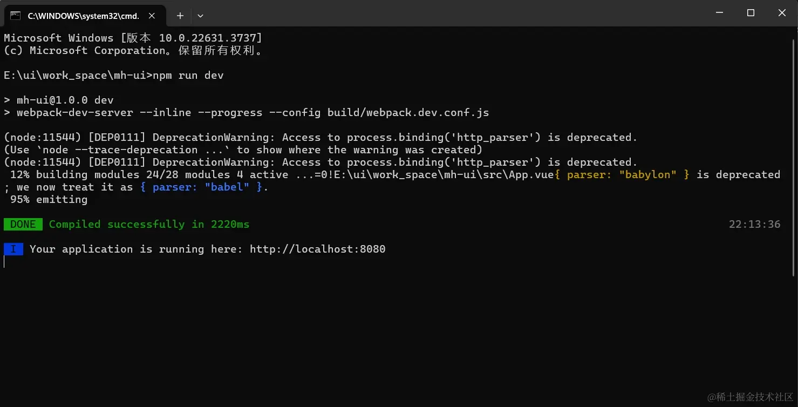The width and height of the screenshot is (798, 407).
Task: Open the http://localhost:8080 link
Action: point(317,249)
